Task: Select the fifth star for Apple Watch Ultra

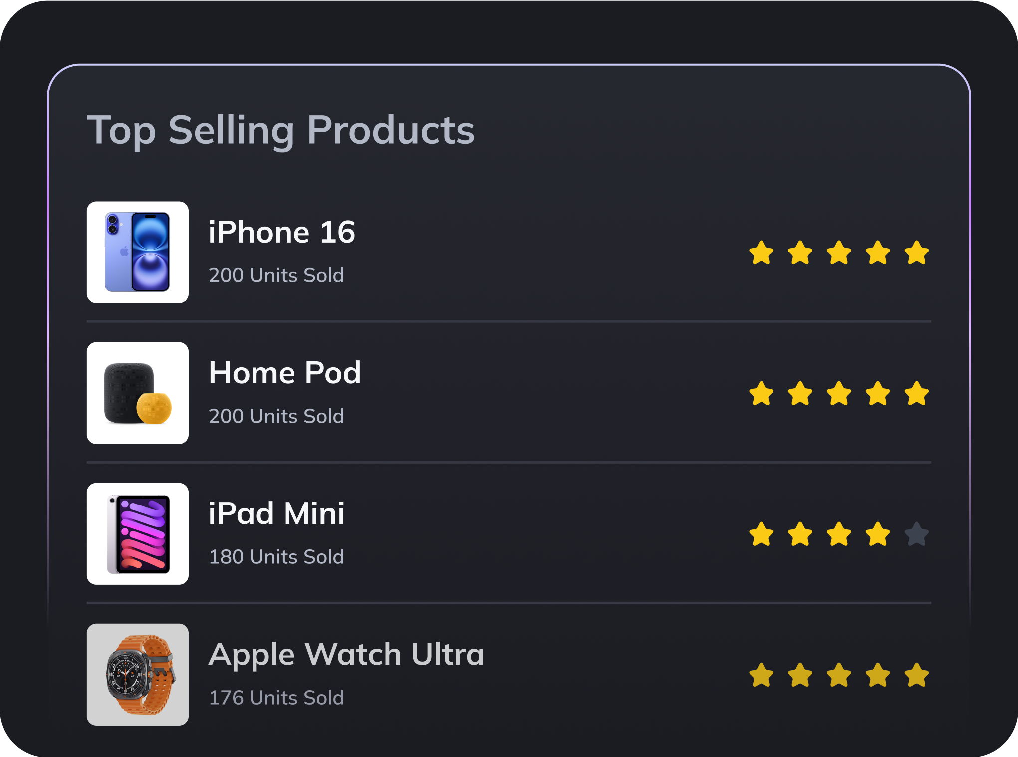Action: pos(917,675)
